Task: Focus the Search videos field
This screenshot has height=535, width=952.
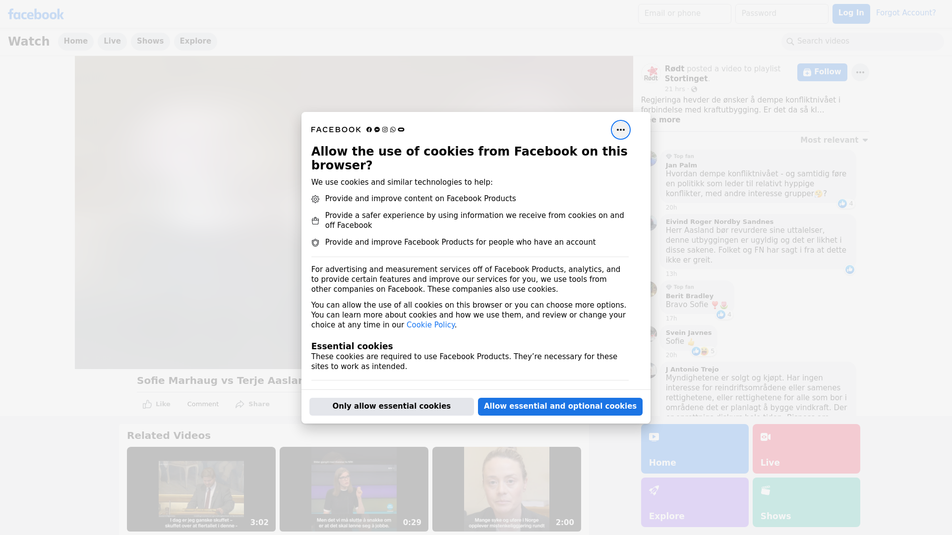Action: 863,41
